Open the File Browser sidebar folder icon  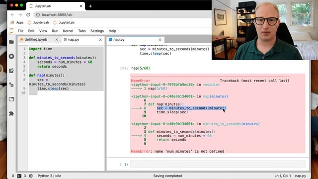click(11, 42)
